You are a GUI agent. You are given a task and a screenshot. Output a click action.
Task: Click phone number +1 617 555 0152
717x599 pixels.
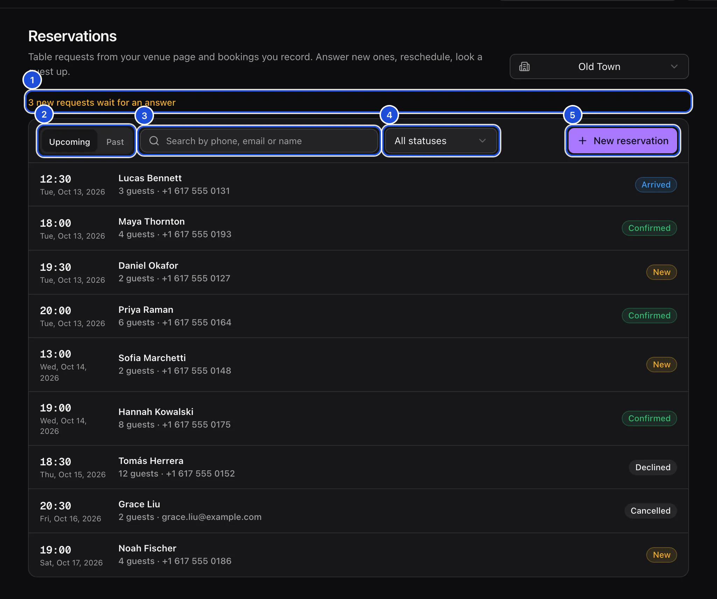[x=200, y=474]
